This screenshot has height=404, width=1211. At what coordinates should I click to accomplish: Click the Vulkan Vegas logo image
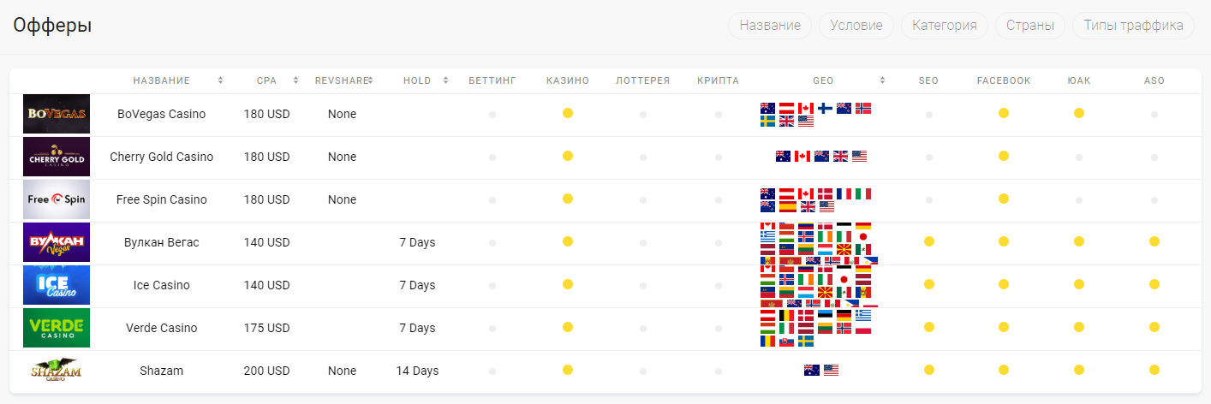tap(57, 242)
